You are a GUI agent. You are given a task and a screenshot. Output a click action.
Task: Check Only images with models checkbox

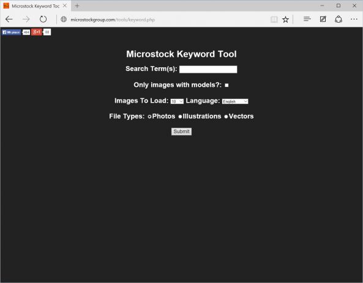point(226,86)
